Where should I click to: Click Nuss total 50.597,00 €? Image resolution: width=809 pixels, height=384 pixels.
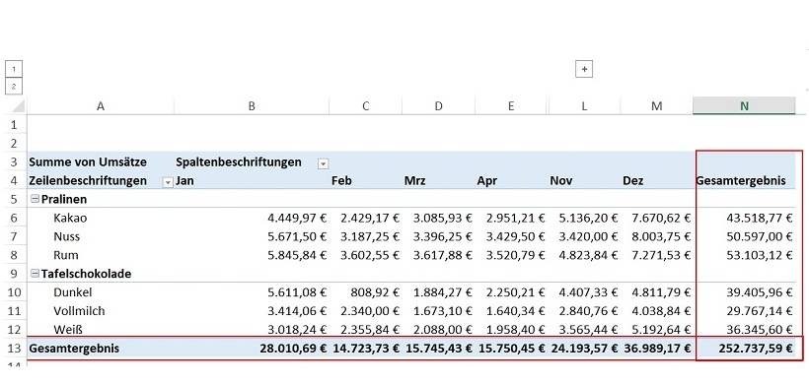[760, 236]
